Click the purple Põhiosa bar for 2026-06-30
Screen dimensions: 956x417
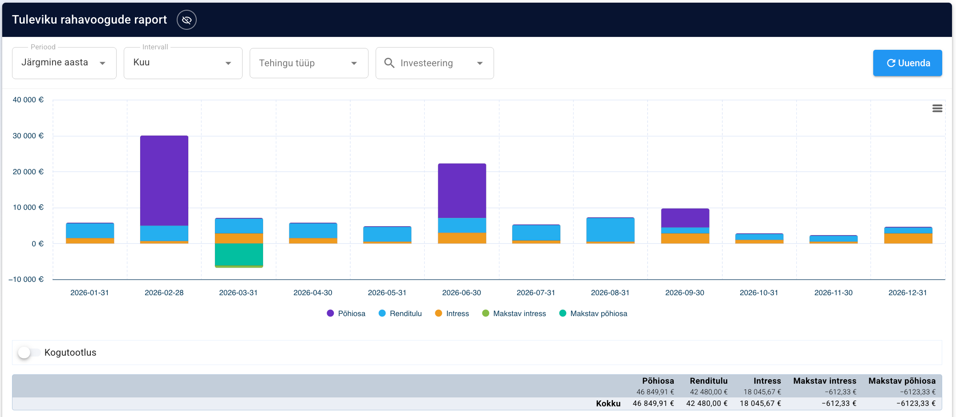[462, 191]
